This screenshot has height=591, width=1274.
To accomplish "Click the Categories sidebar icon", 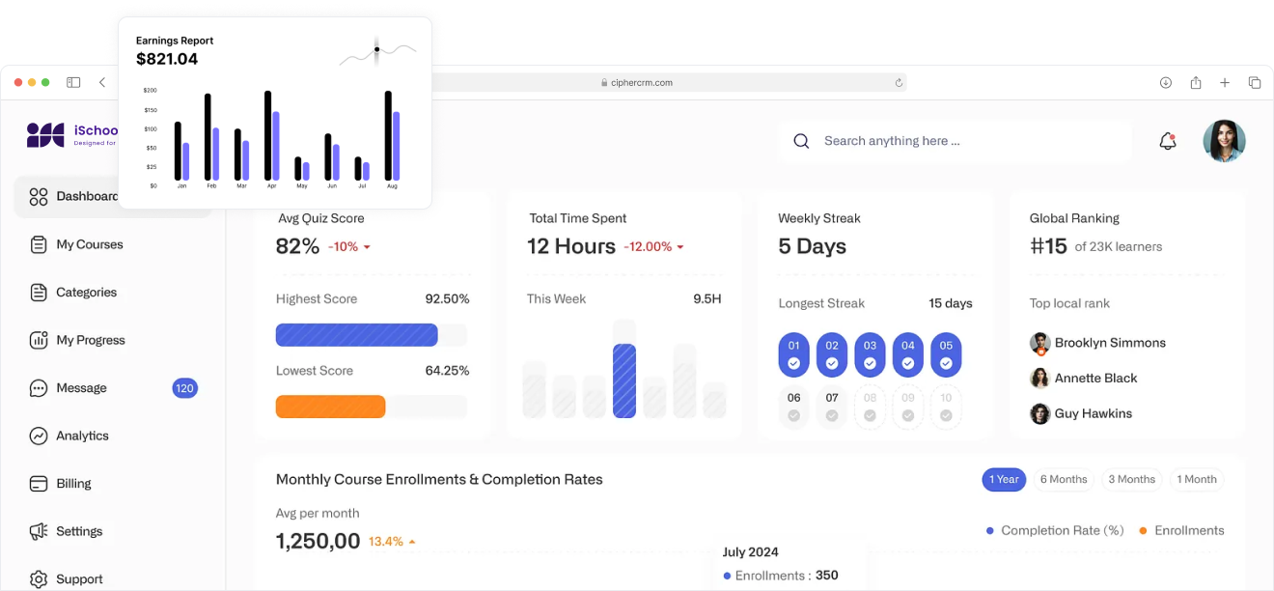I will pos(39,293).
